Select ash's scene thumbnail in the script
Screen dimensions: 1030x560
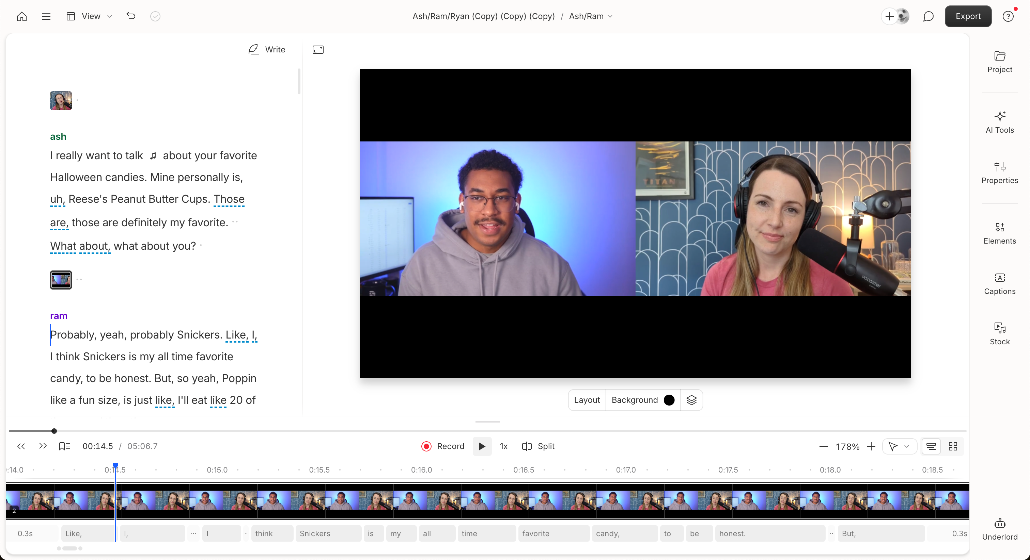[61, 101]
